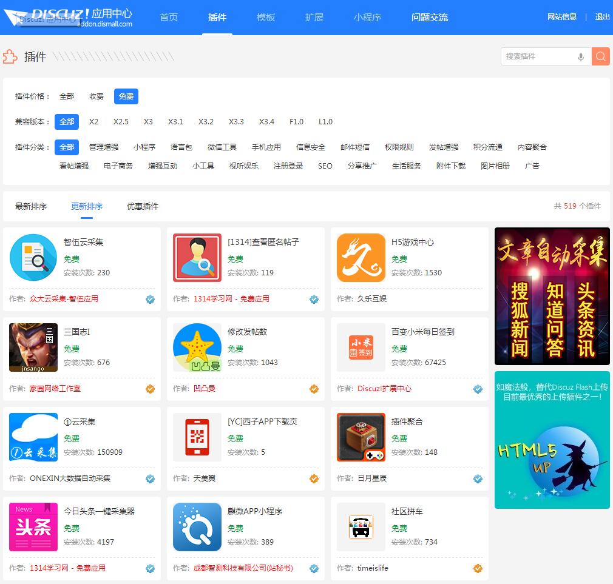Open the 插件 navigation item
The image size is (613, 584).
pos(217,17)
